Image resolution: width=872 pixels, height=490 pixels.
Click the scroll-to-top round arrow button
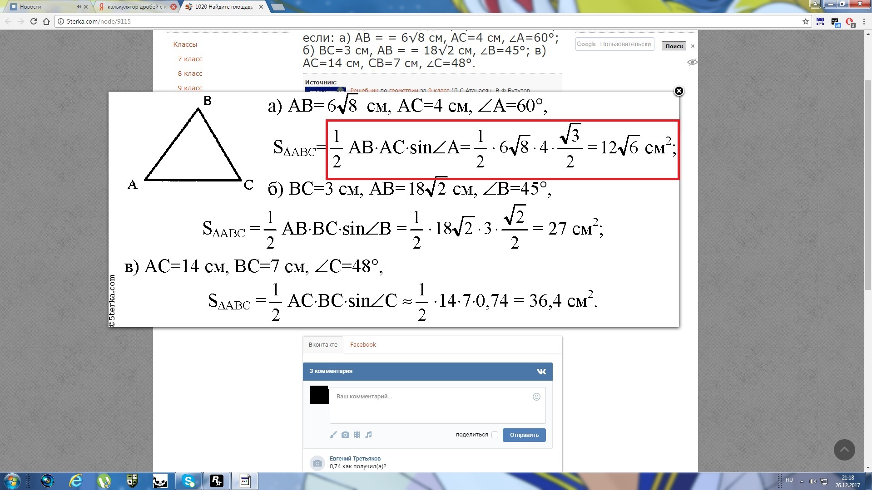(844, 450)
